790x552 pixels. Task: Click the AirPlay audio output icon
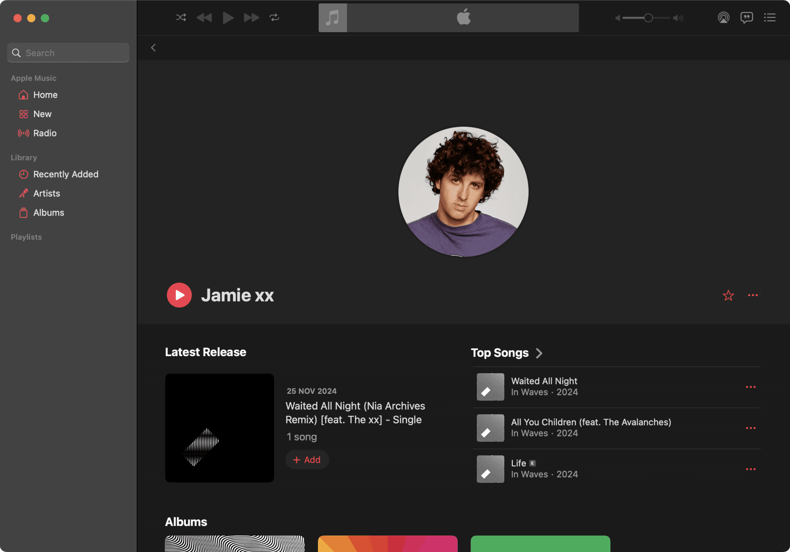click(x=723, y=18)
